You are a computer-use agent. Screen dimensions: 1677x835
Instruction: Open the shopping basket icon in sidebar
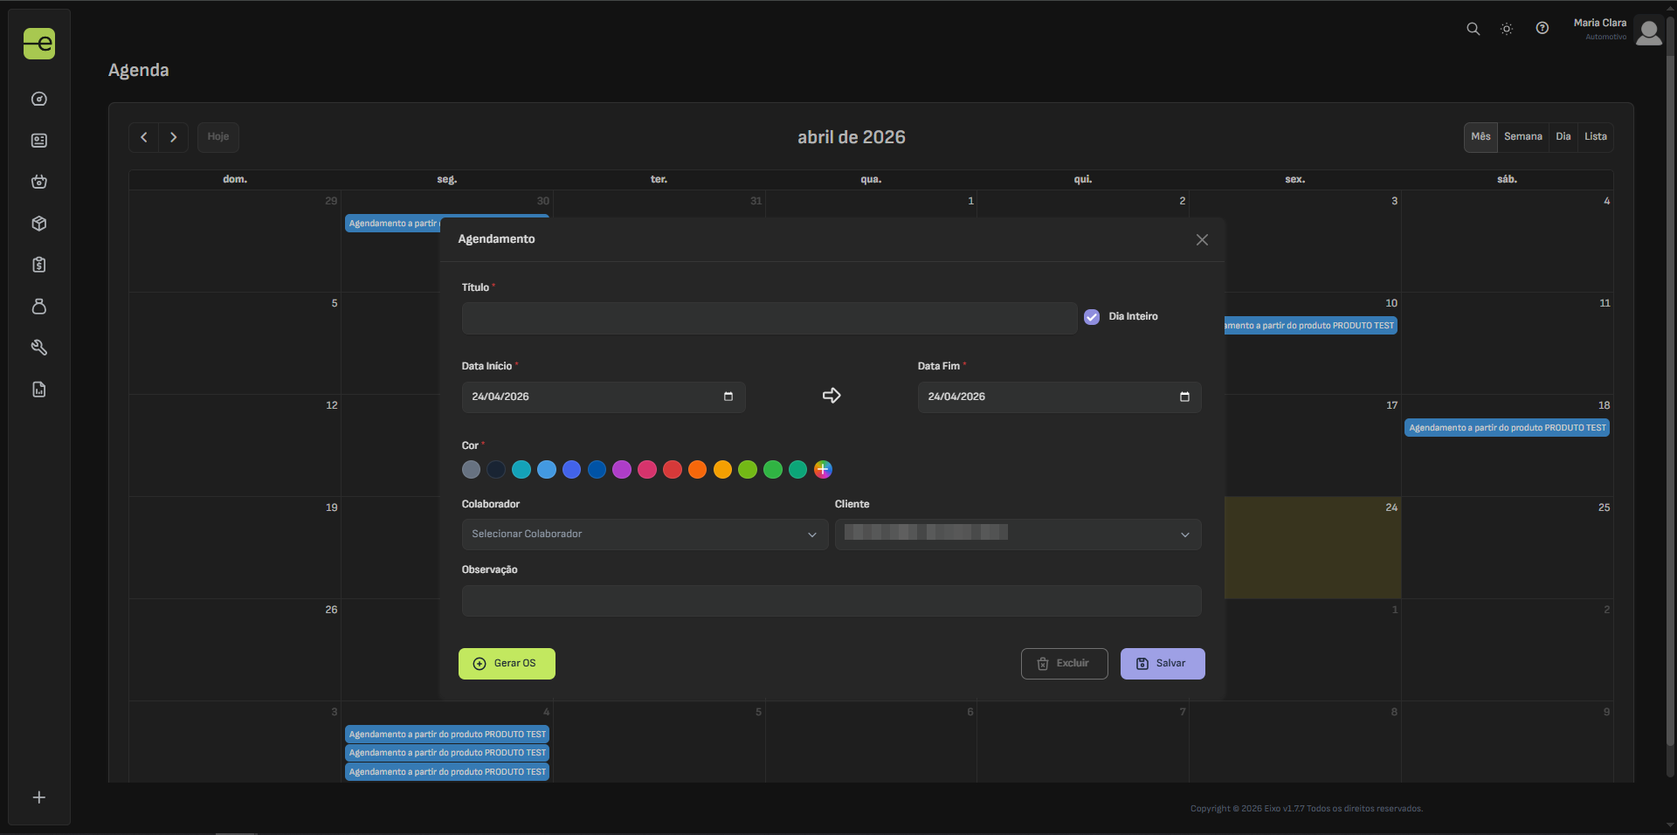click(x=39, y=182)
